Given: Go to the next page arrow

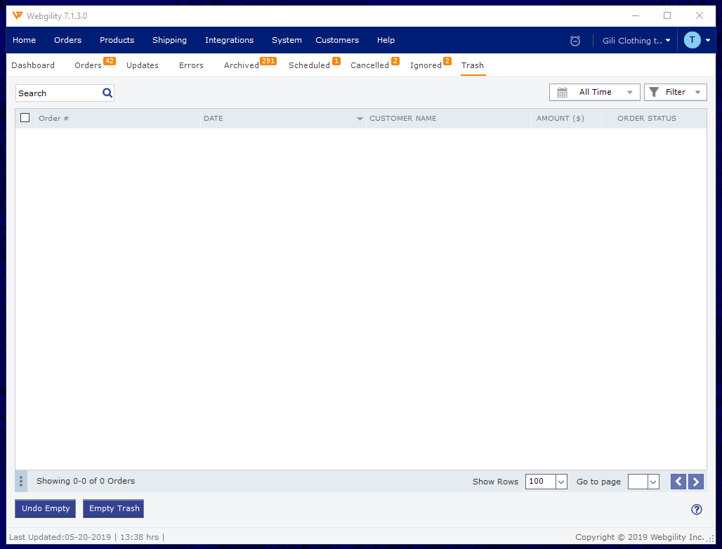Looking at the screenshot, I should [695, 481].
